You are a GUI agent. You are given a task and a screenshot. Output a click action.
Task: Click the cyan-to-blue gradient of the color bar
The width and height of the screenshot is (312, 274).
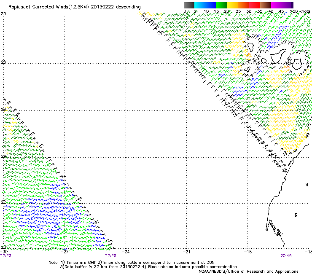(x=205, y=5)
